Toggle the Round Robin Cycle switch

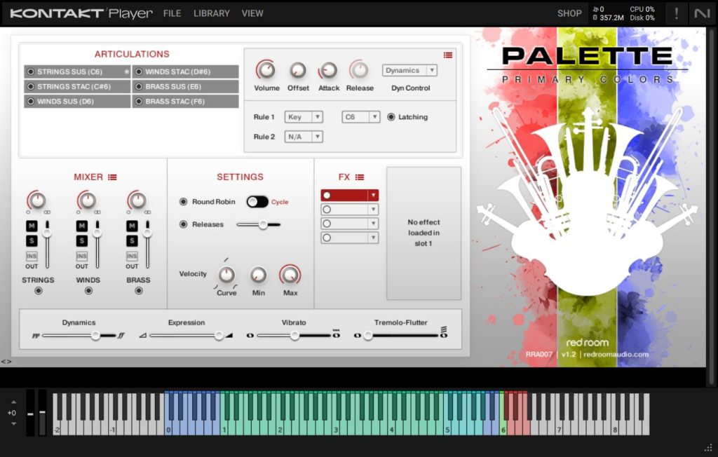[257, 201]
